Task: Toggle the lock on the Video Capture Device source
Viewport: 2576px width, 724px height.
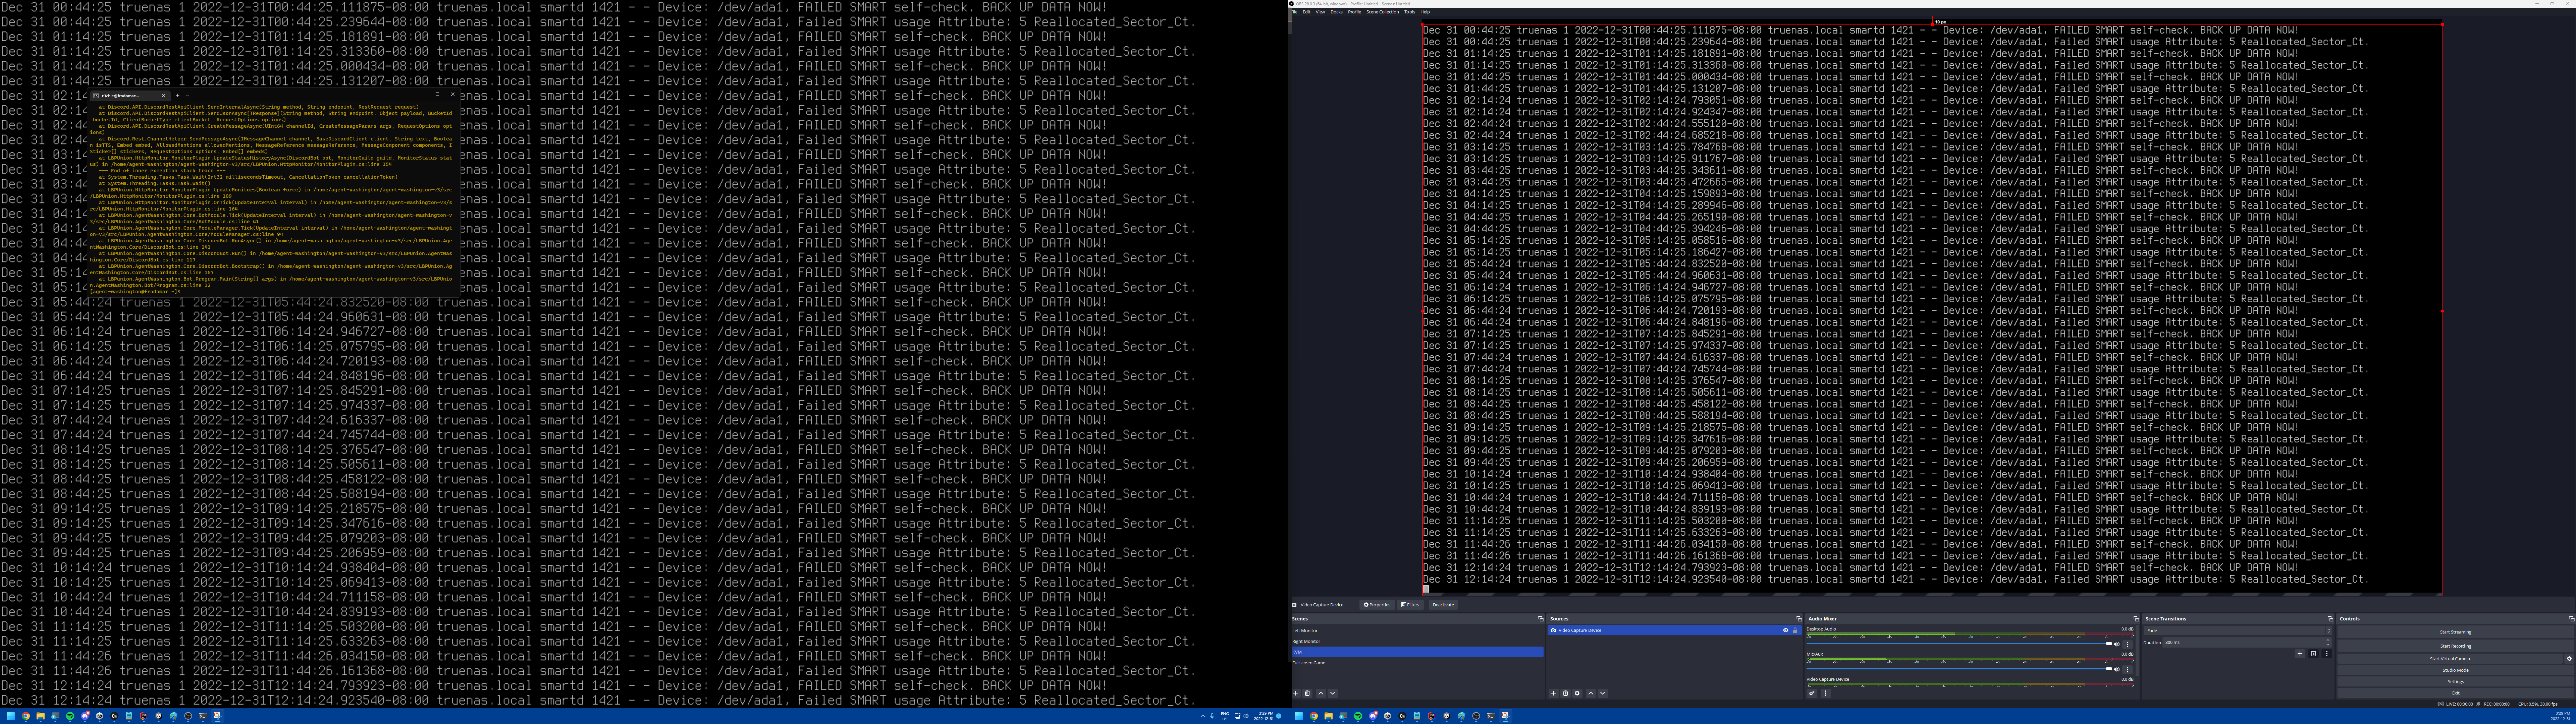Action: tap(1795, 630)
